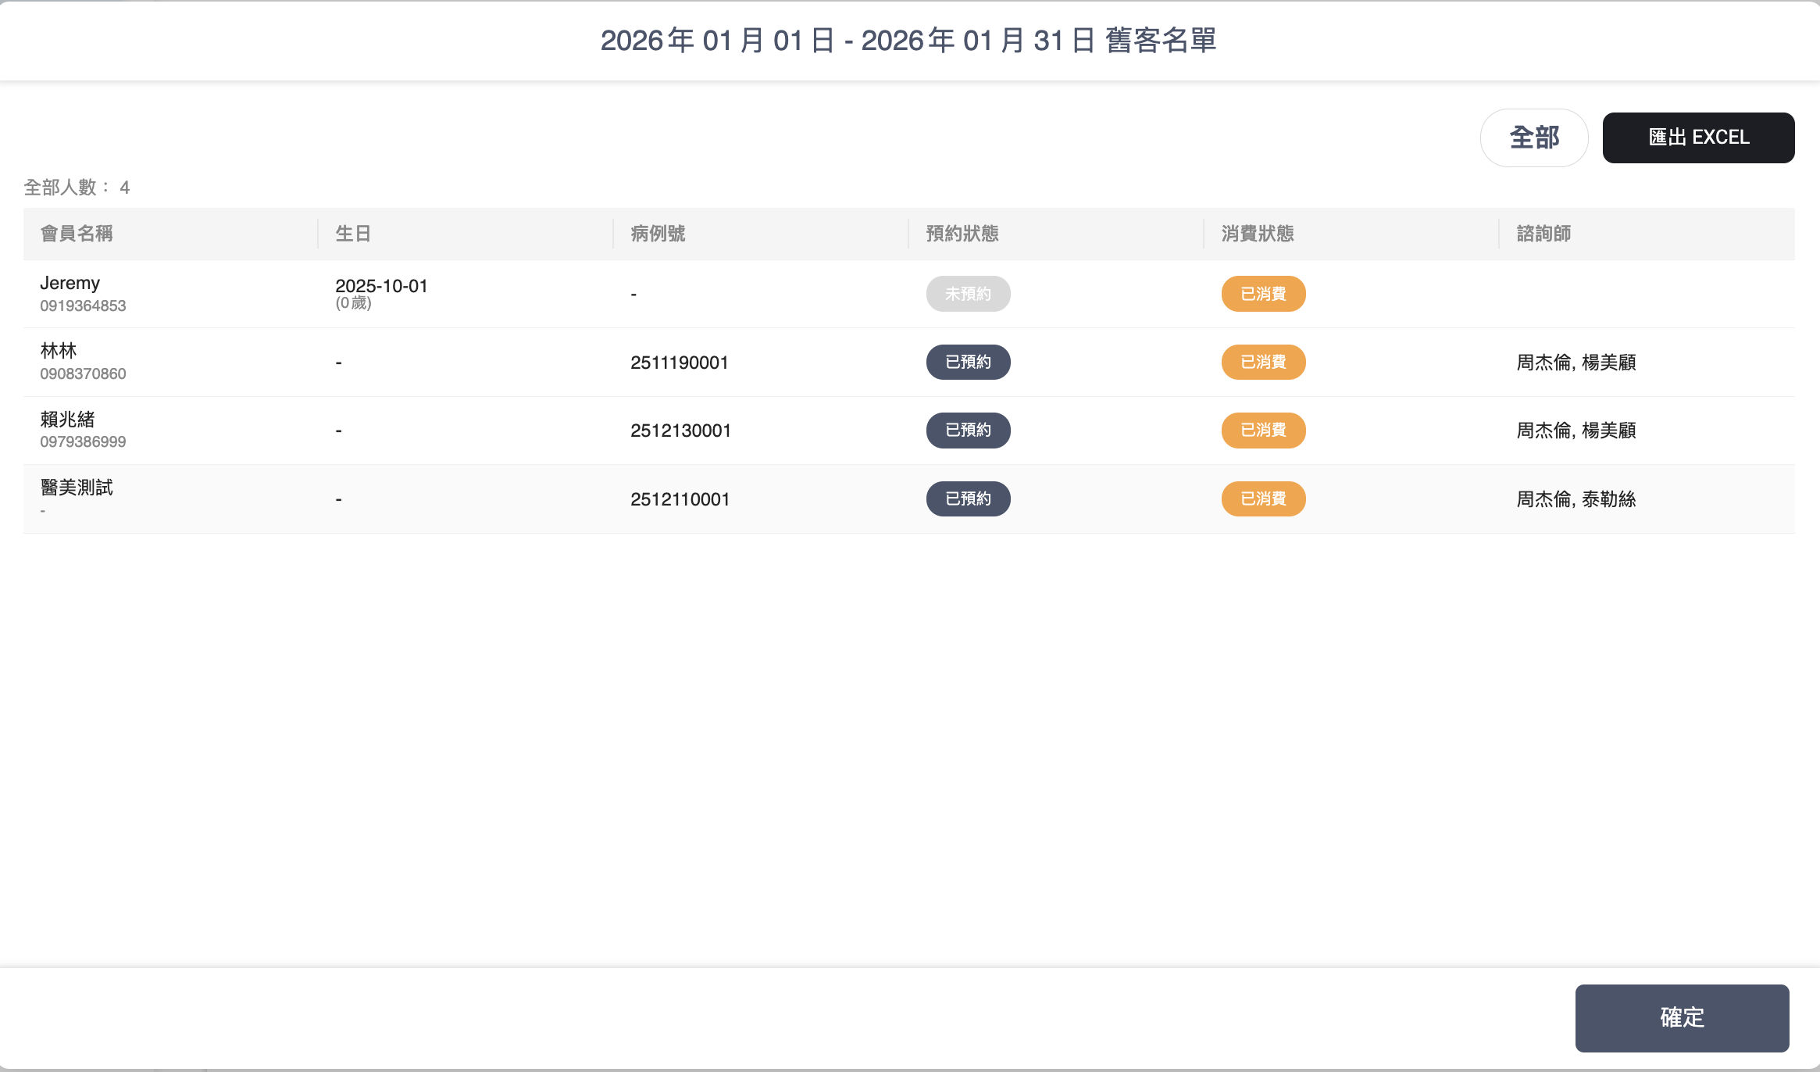Select member 林林 in the list
The width and height of the screenshot is (1820, 1072).
click(59, 352)
